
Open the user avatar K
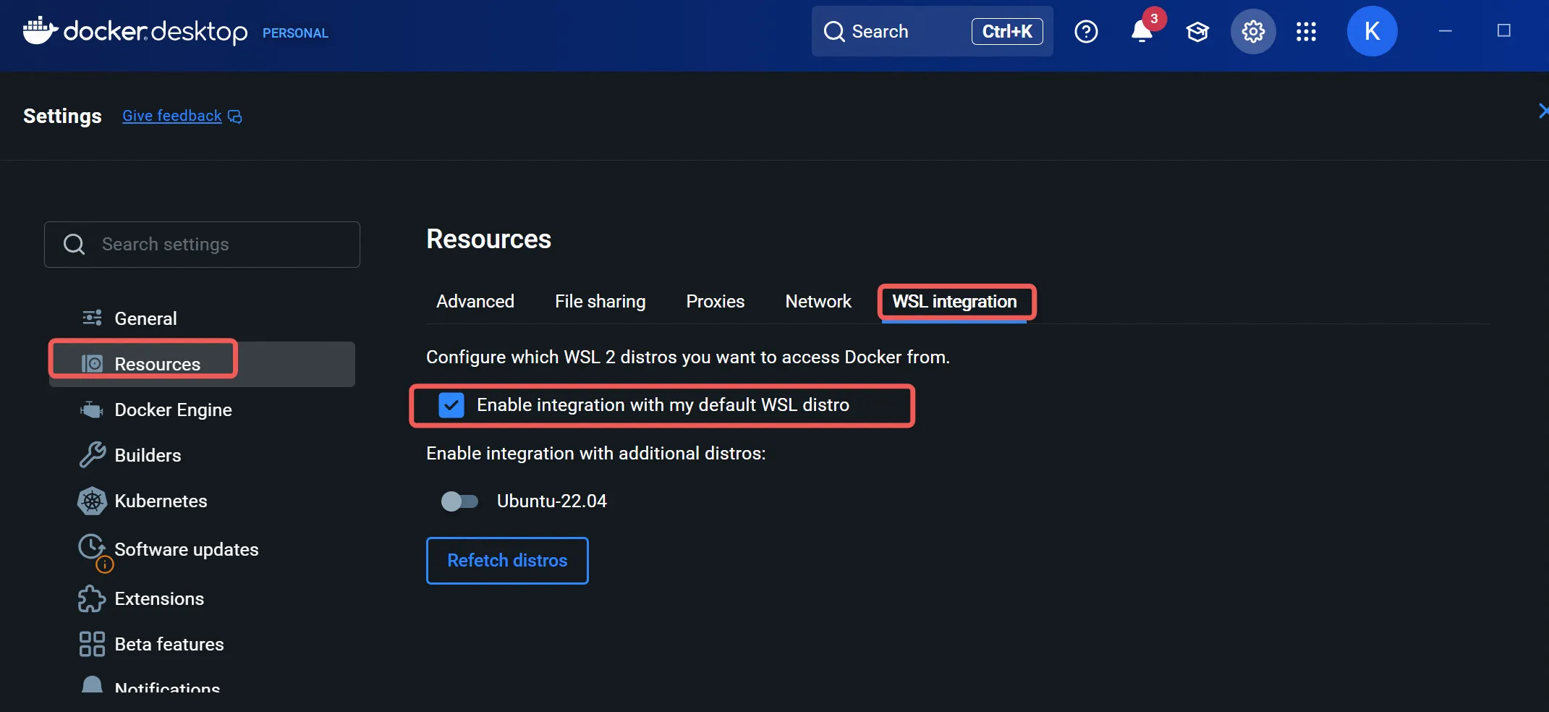coord(1372,32)
